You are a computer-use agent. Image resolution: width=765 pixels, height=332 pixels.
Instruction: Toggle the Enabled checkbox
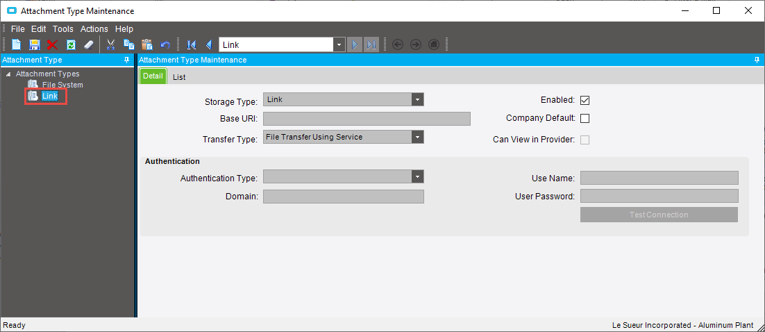coord(585,100)
